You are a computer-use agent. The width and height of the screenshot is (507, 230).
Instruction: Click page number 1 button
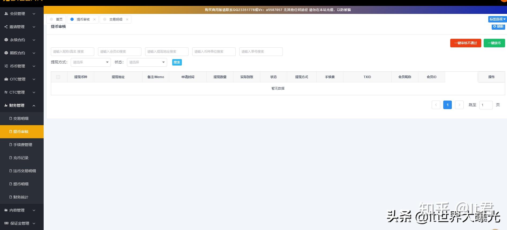(447, 105)
